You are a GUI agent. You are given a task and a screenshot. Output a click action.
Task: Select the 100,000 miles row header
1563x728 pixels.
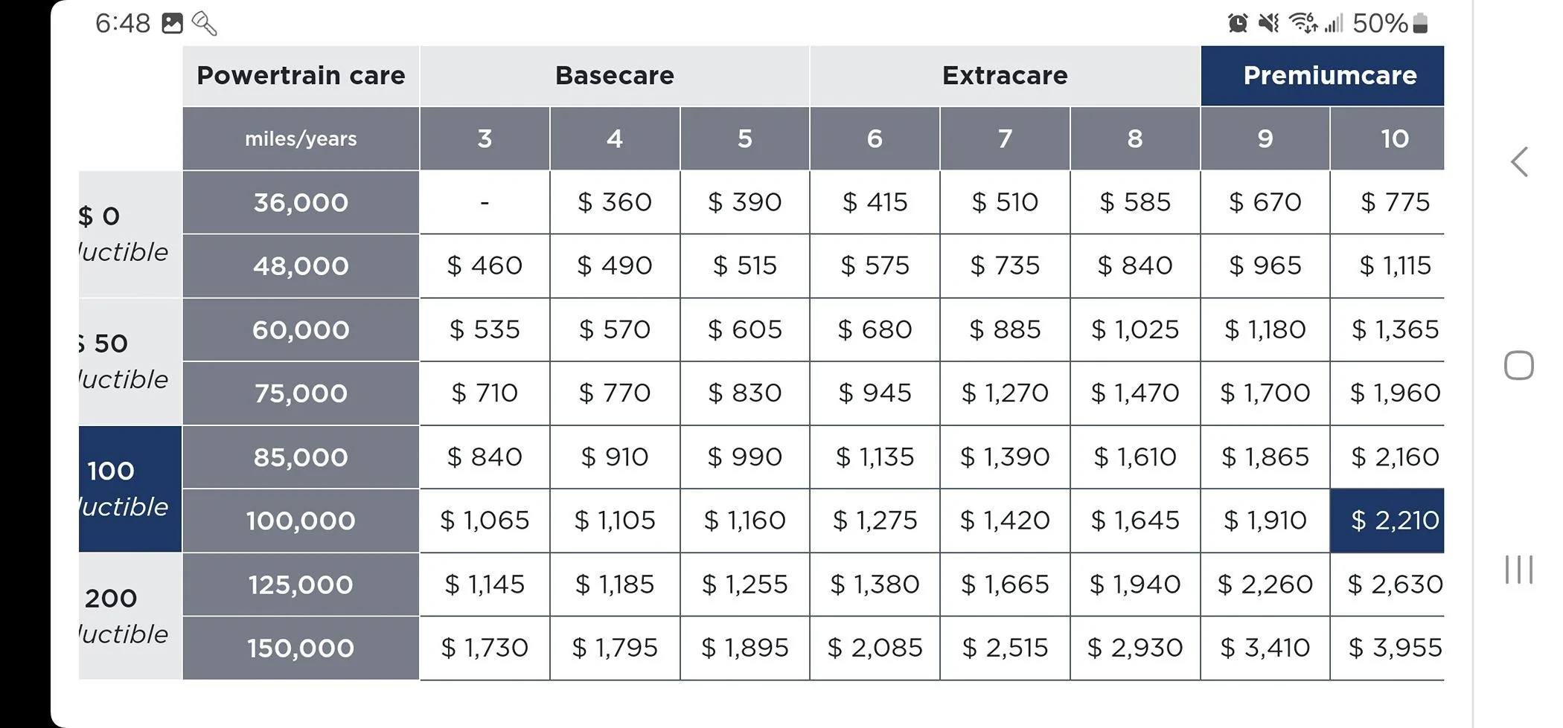(301, 521)
